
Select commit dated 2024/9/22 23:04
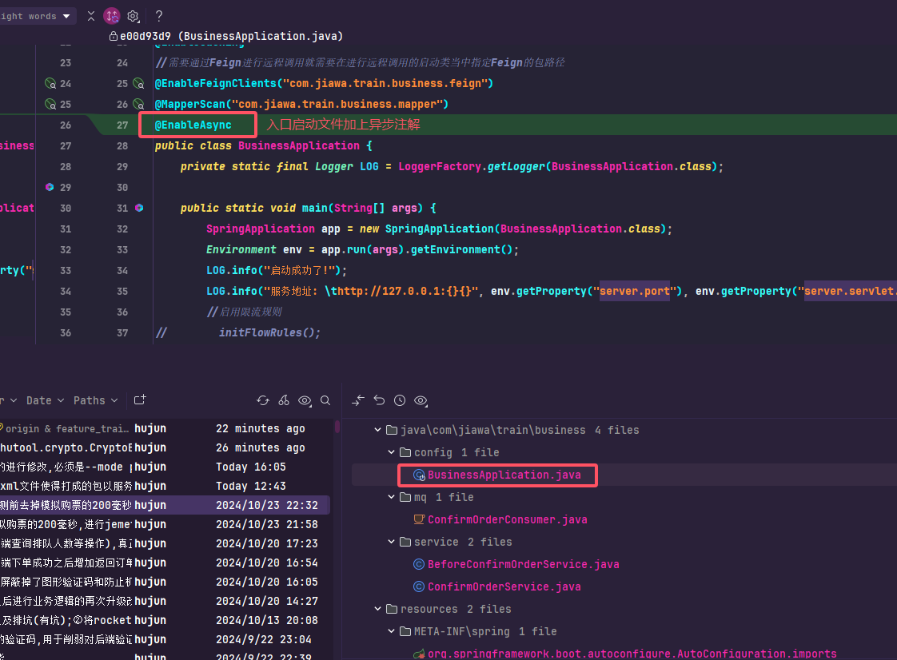(165, 639)
